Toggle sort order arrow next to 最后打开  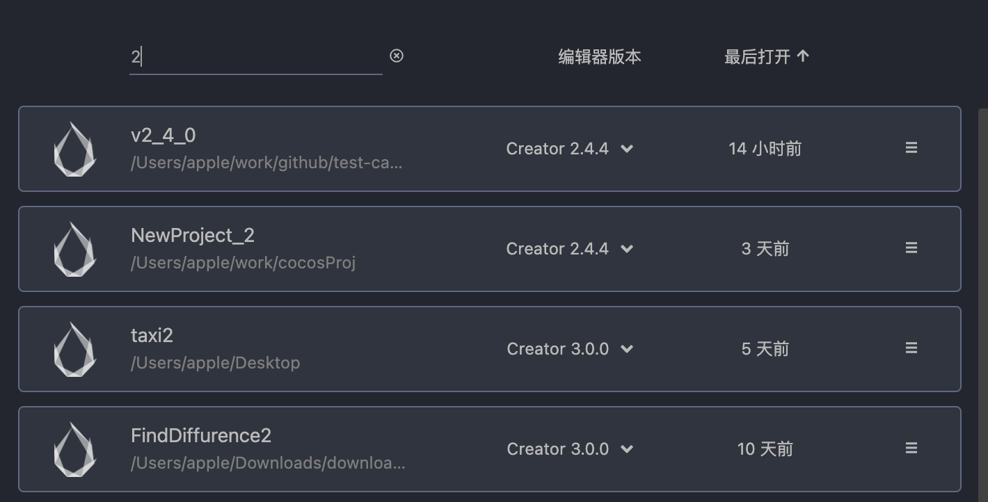pos(803,56)
